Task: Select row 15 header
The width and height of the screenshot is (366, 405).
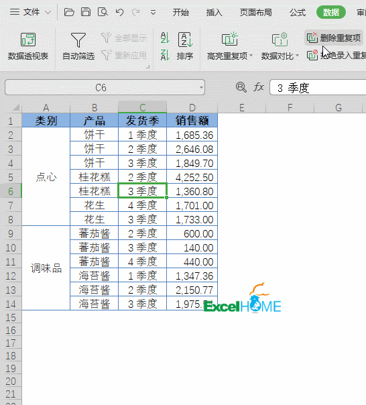Action: (11, 318)
